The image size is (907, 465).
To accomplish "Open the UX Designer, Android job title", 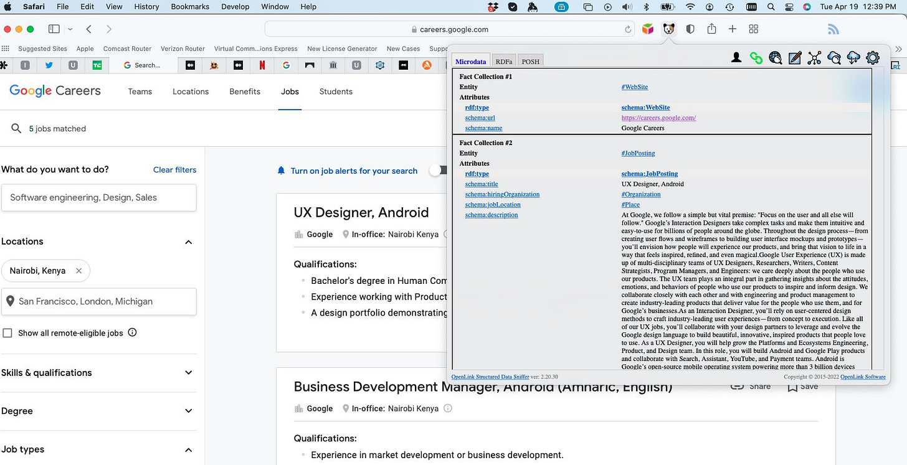I will click(361, 212).
